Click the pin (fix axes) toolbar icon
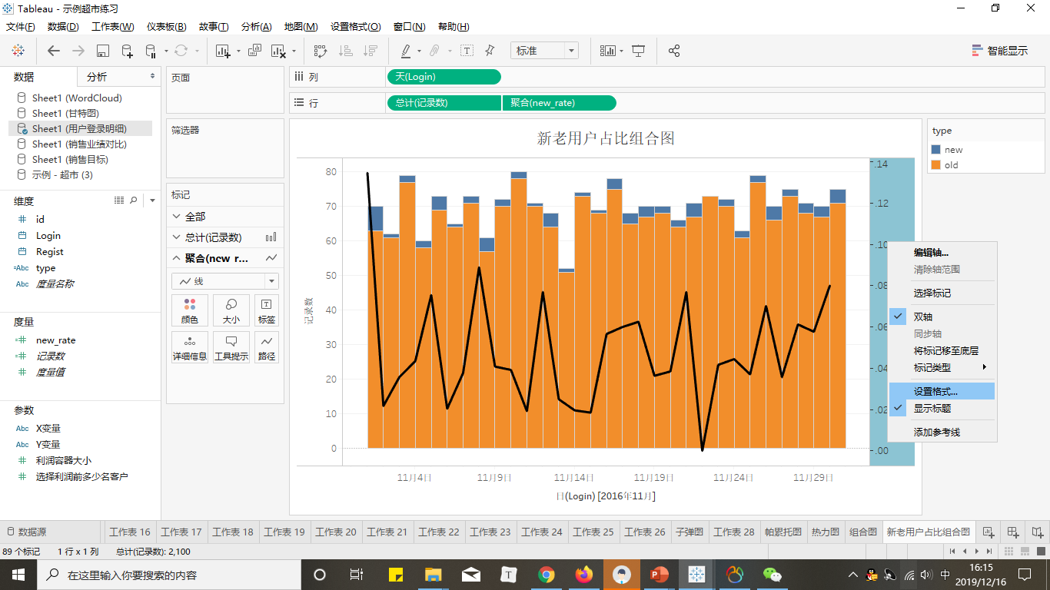The height and width of the screenshot is (590, 1050). click(x=490, y=51)
